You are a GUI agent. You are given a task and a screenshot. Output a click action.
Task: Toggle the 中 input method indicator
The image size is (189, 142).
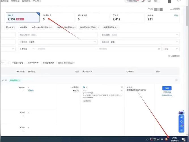pyautogui.click(x=162, y=139)
